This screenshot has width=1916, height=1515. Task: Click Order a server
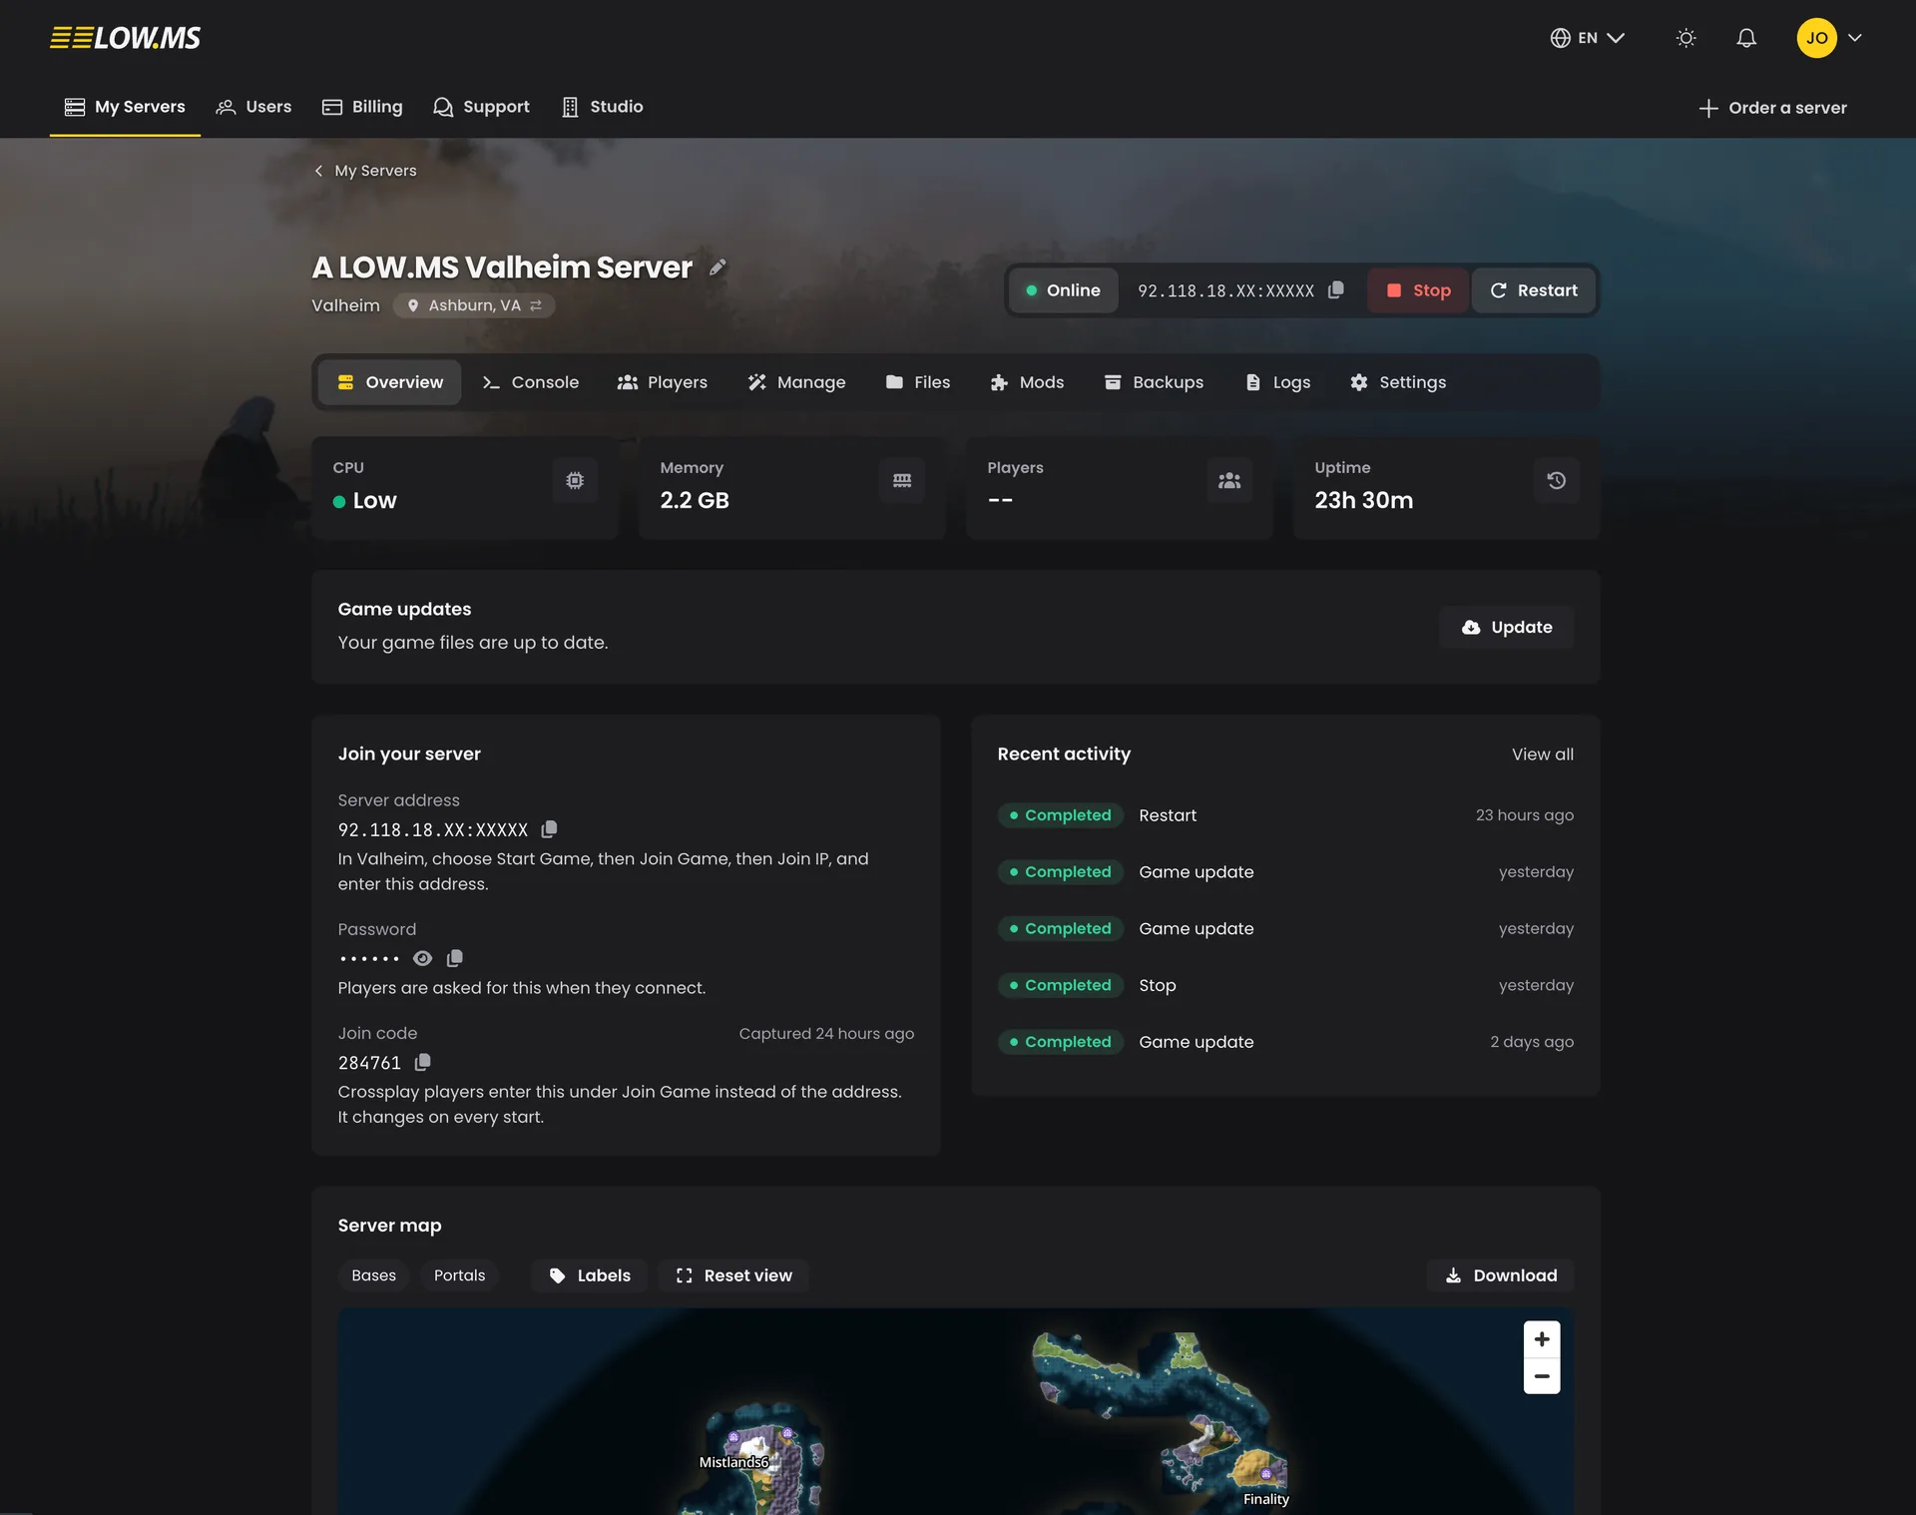click(1772, 108)
